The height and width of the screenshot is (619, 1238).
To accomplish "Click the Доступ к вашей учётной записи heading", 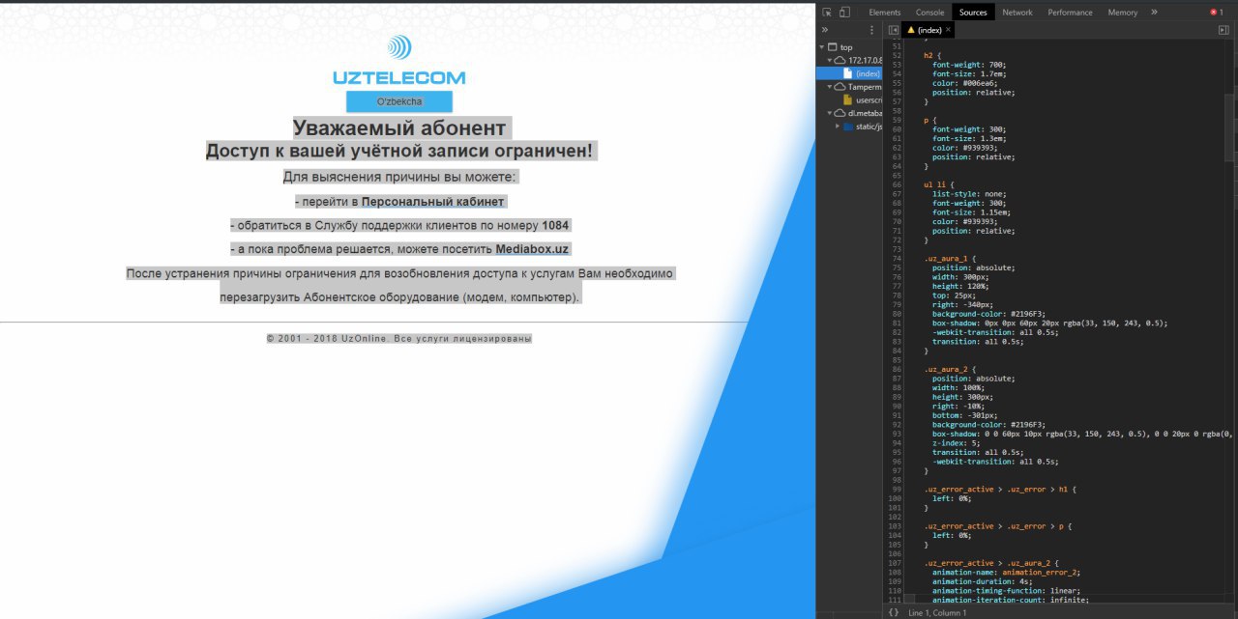I will 399,152.
